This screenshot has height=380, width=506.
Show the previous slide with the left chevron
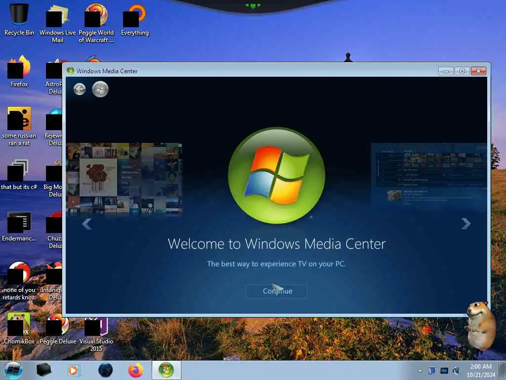click(87, 224)
